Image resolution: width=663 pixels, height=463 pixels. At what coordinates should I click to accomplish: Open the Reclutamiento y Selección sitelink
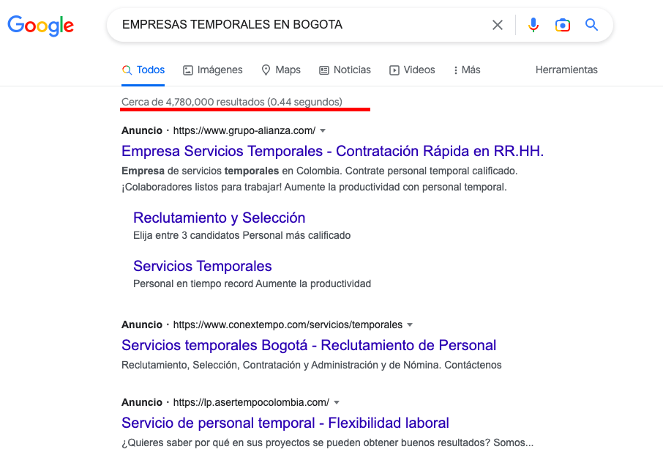point(219,218)
